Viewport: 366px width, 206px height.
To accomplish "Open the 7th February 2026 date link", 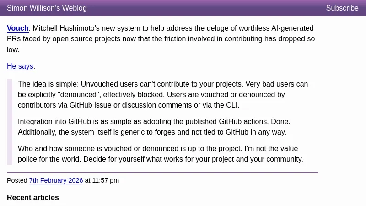I will pyautogui.click(x=56, y=180).
